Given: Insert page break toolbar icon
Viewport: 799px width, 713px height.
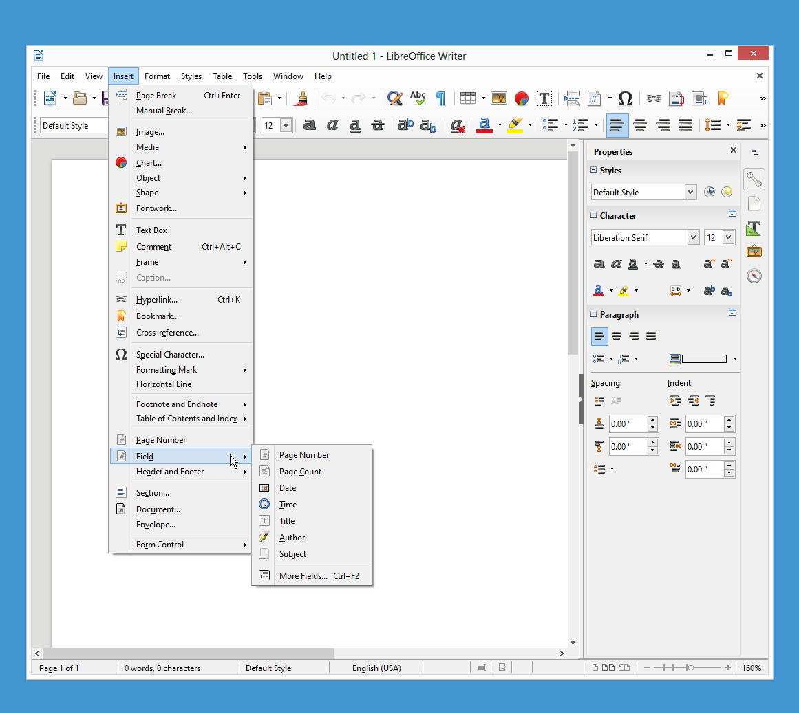Looking at the screenshot, I should click(573, 98).
